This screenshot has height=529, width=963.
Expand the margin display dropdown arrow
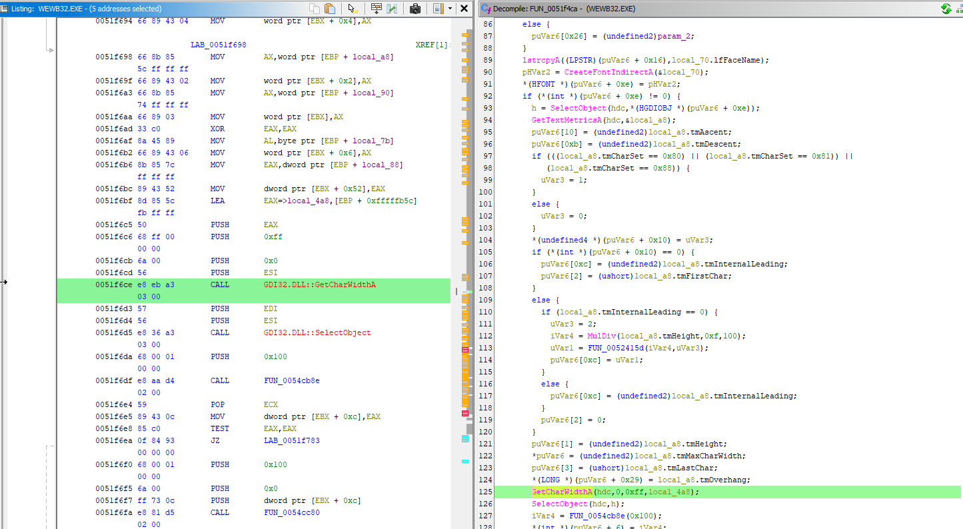click(x=450, y=9)
